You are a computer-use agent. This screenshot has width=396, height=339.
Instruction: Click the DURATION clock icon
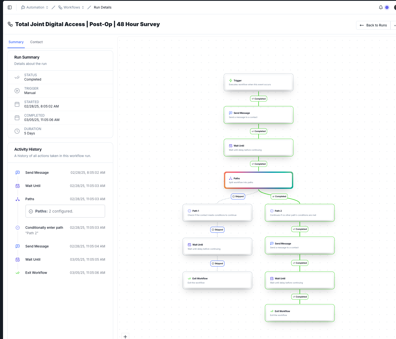point(17,131)
